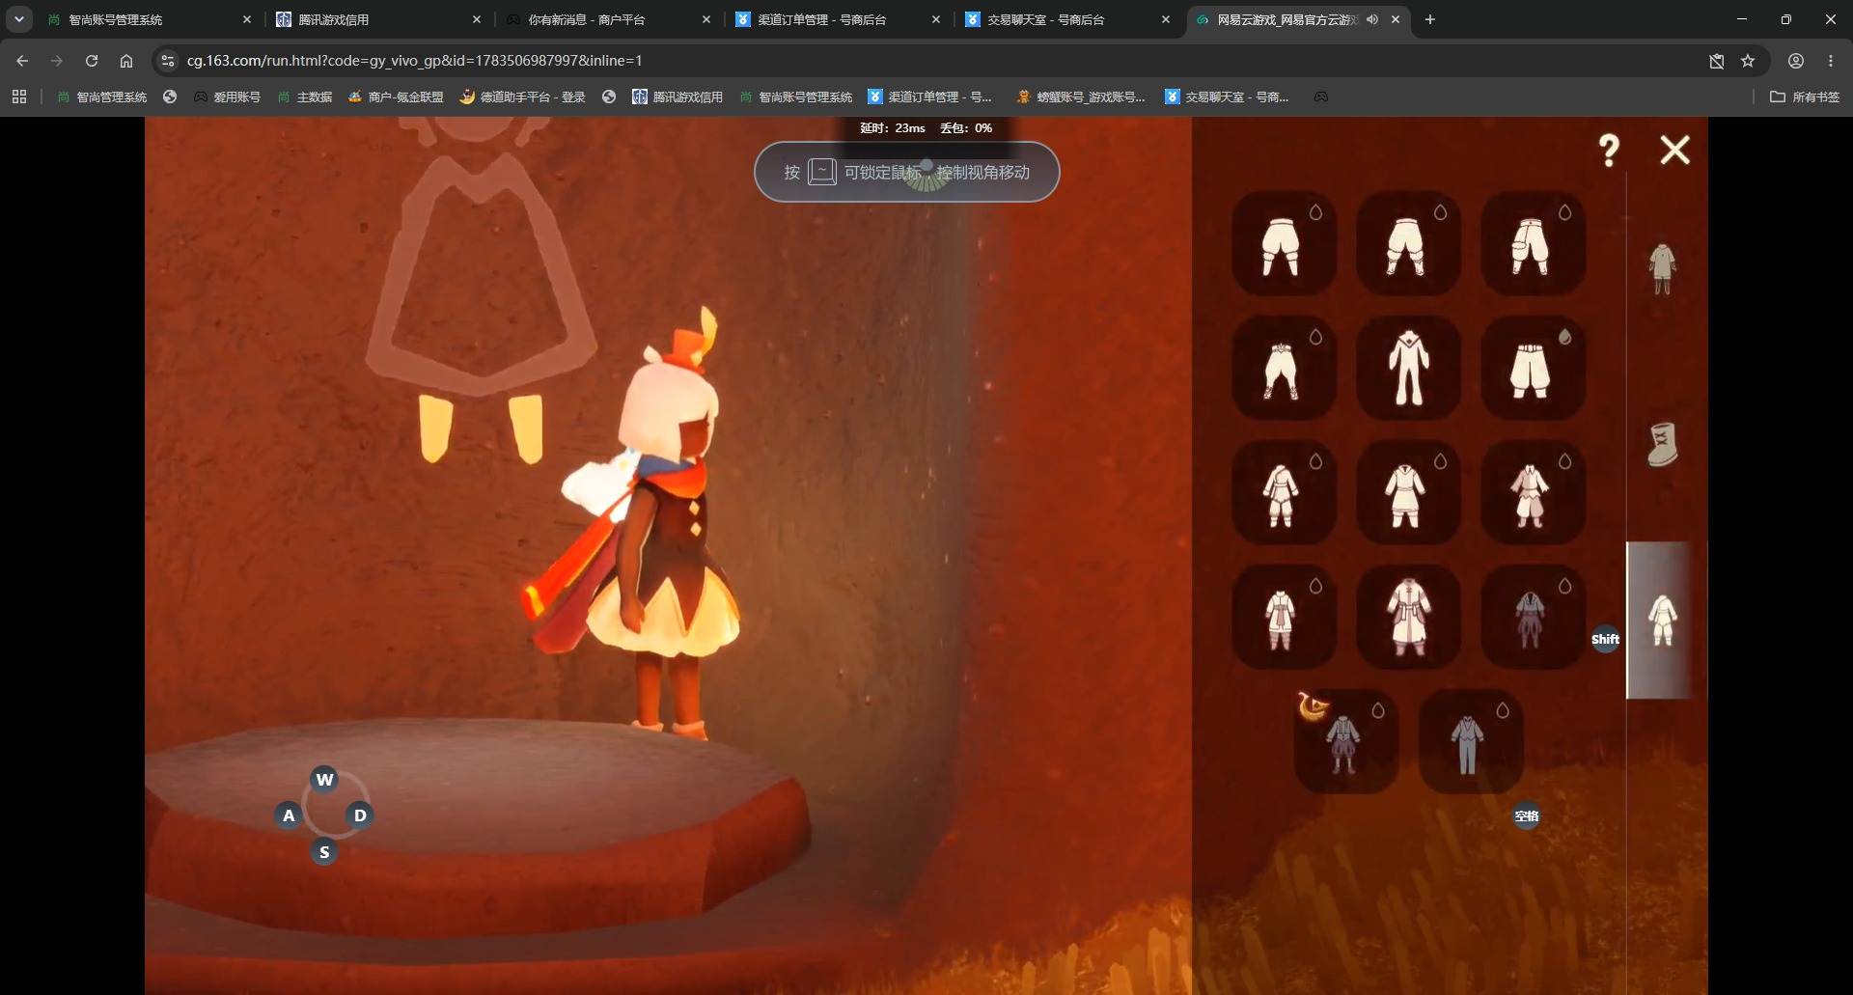Open the 所有书签 bookmarks folder

click(x=1805, y=97)
